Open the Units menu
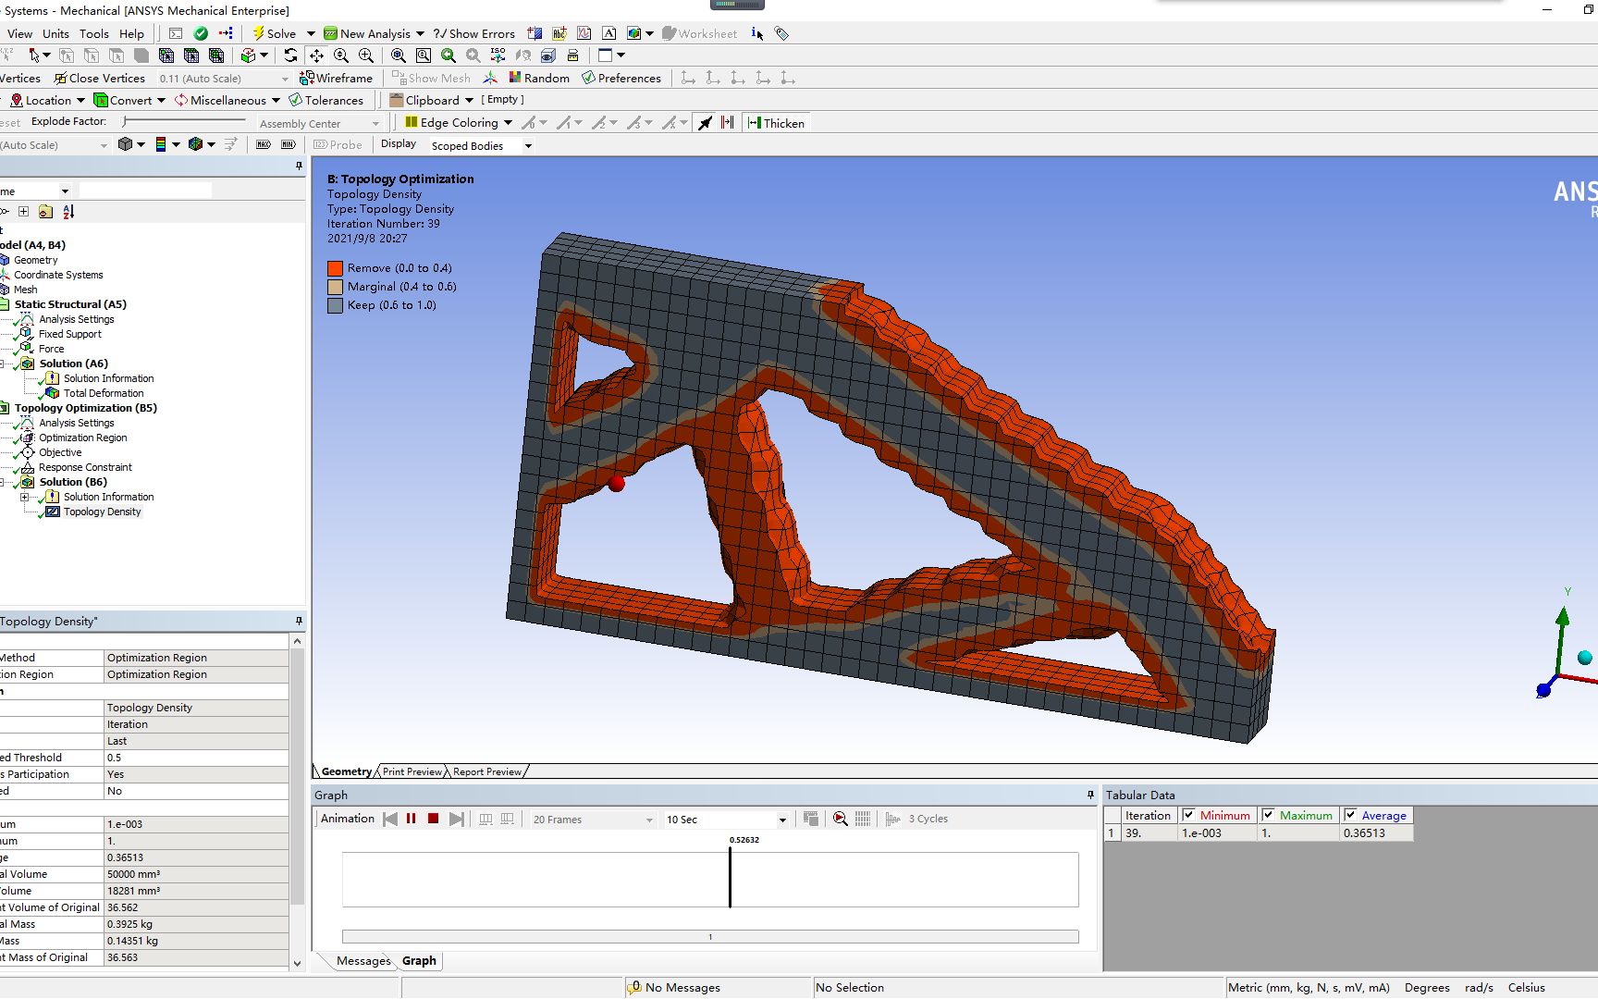The image size is (1598, 999). tap(55, 33)
